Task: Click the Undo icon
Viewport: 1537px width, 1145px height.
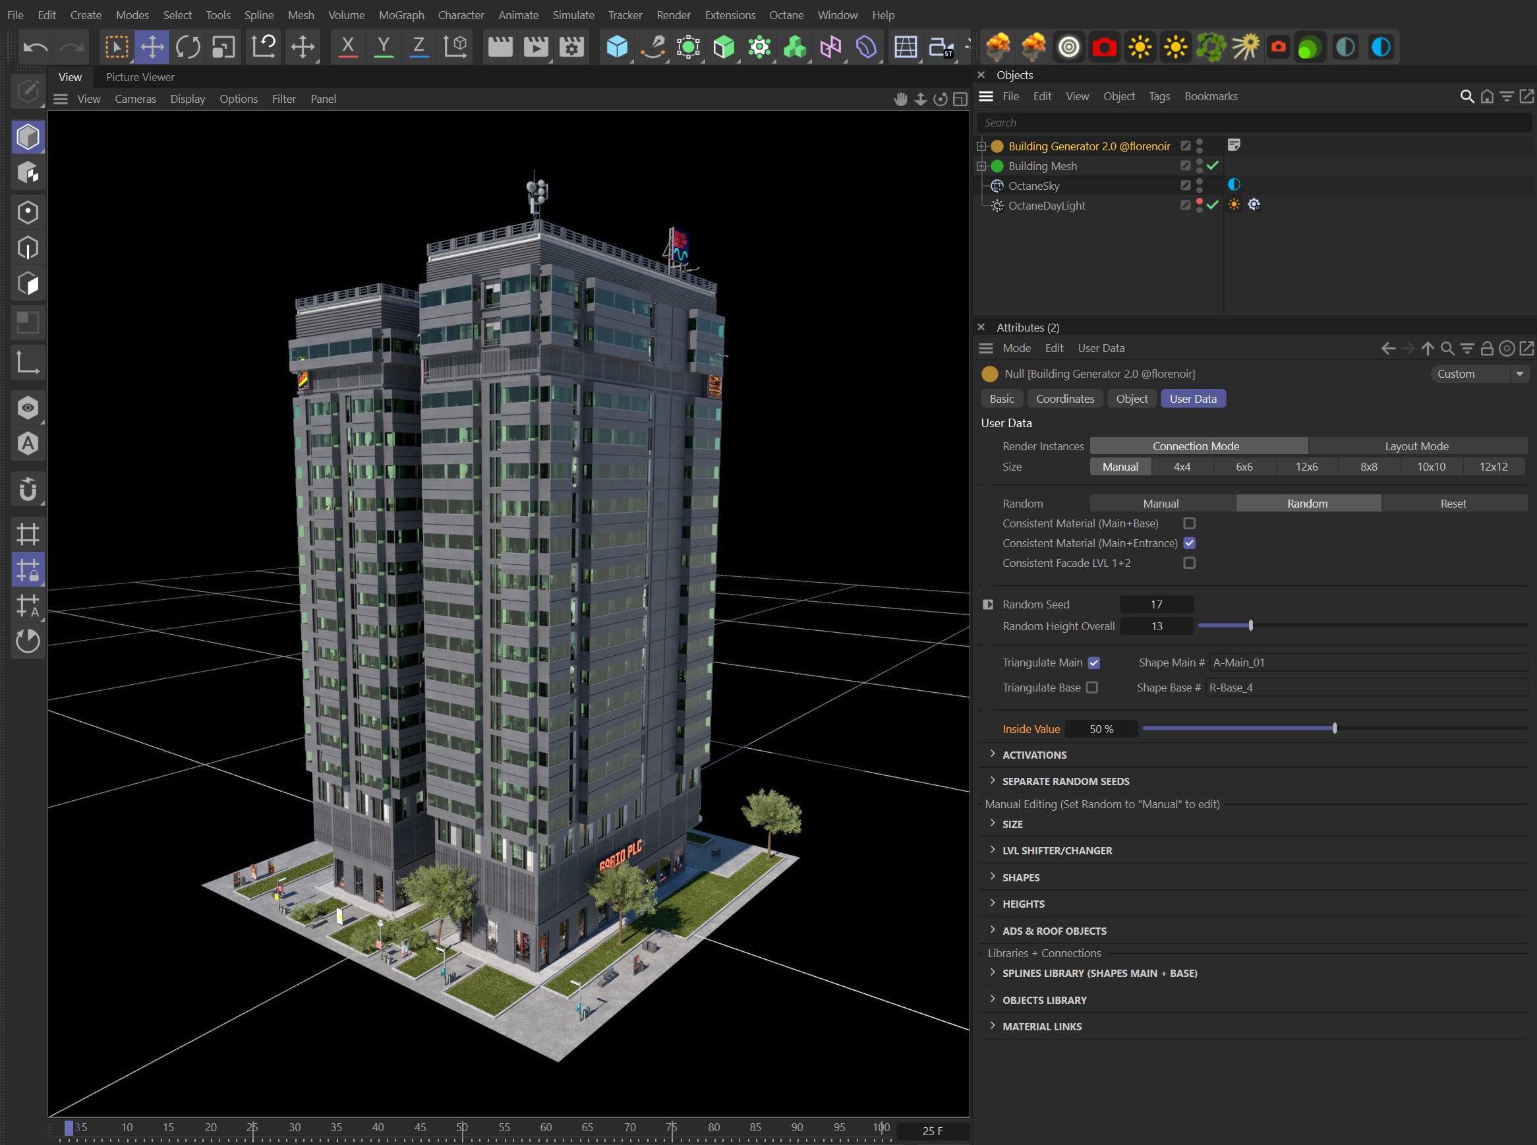Action: [36, 46]
